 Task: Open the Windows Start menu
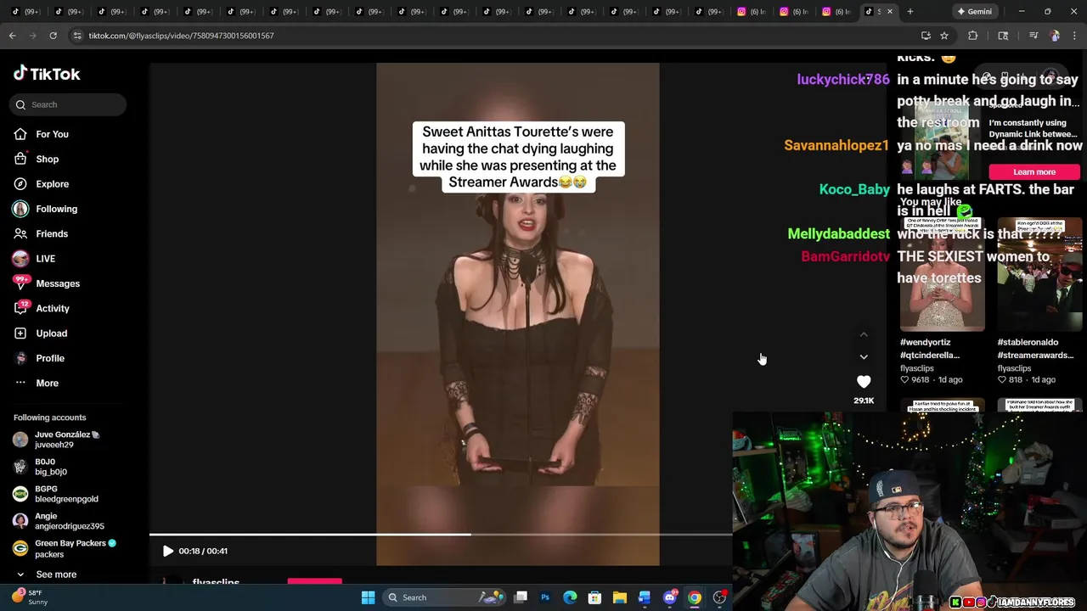[x=368, y=597]
